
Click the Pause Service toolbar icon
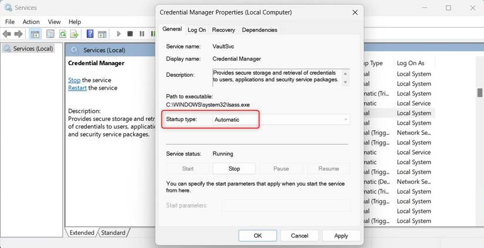(x=141, y=34)
